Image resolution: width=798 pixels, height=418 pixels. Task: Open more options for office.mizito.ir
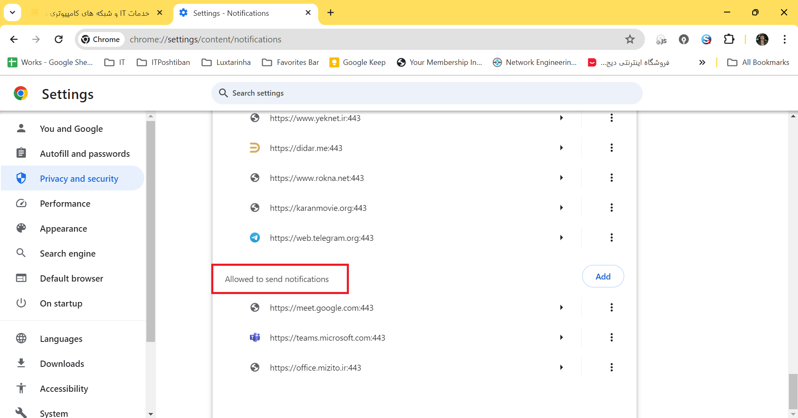click(x=611, y=367)
